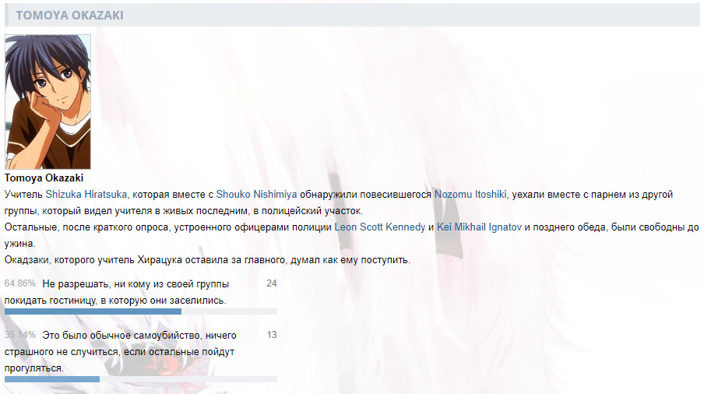Click the word 'прогуляться' ending the second option
This screenshot has width=704, height=394.
[x=33, y=368]
